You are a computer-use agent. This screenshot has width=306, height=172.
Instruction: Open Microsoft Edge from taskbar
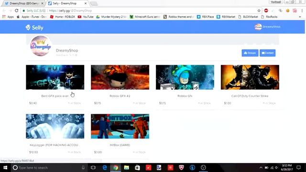pos(105,168)
